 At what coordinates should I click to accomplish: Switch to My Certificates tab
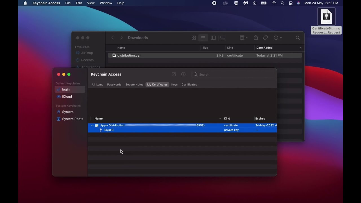click(x=157, y=85)
